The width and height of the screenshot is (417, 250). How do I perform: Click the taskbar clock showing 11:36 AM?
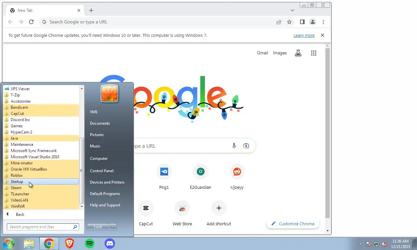click(x=400, y=244)
